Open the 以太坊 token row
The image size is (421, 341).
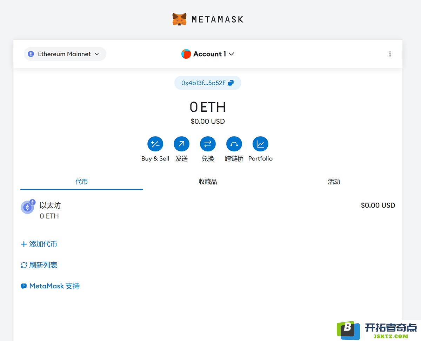click(x=208, y=210)
